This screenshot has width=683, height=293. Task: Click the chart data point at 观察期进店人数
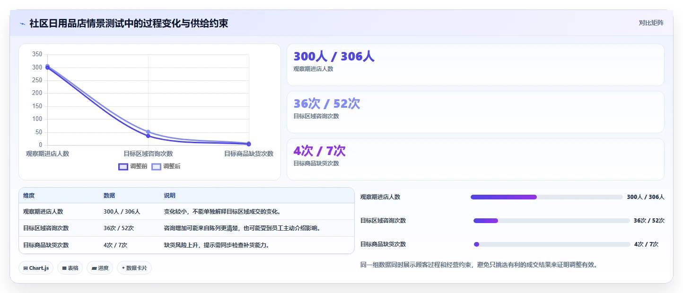pos(47,67)
